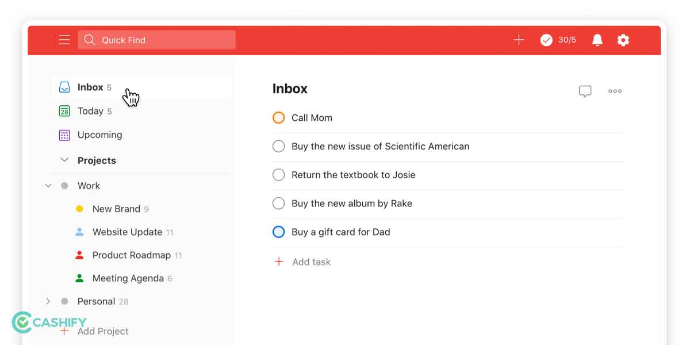The width and height of the screenshot is (690, 345).
Task: Open the Upcoming view
Action: 99,135
